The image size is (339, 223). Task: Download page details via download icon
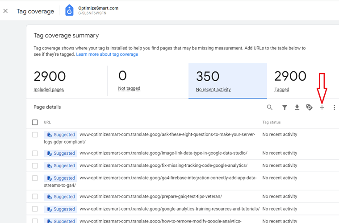coord(297,107)
